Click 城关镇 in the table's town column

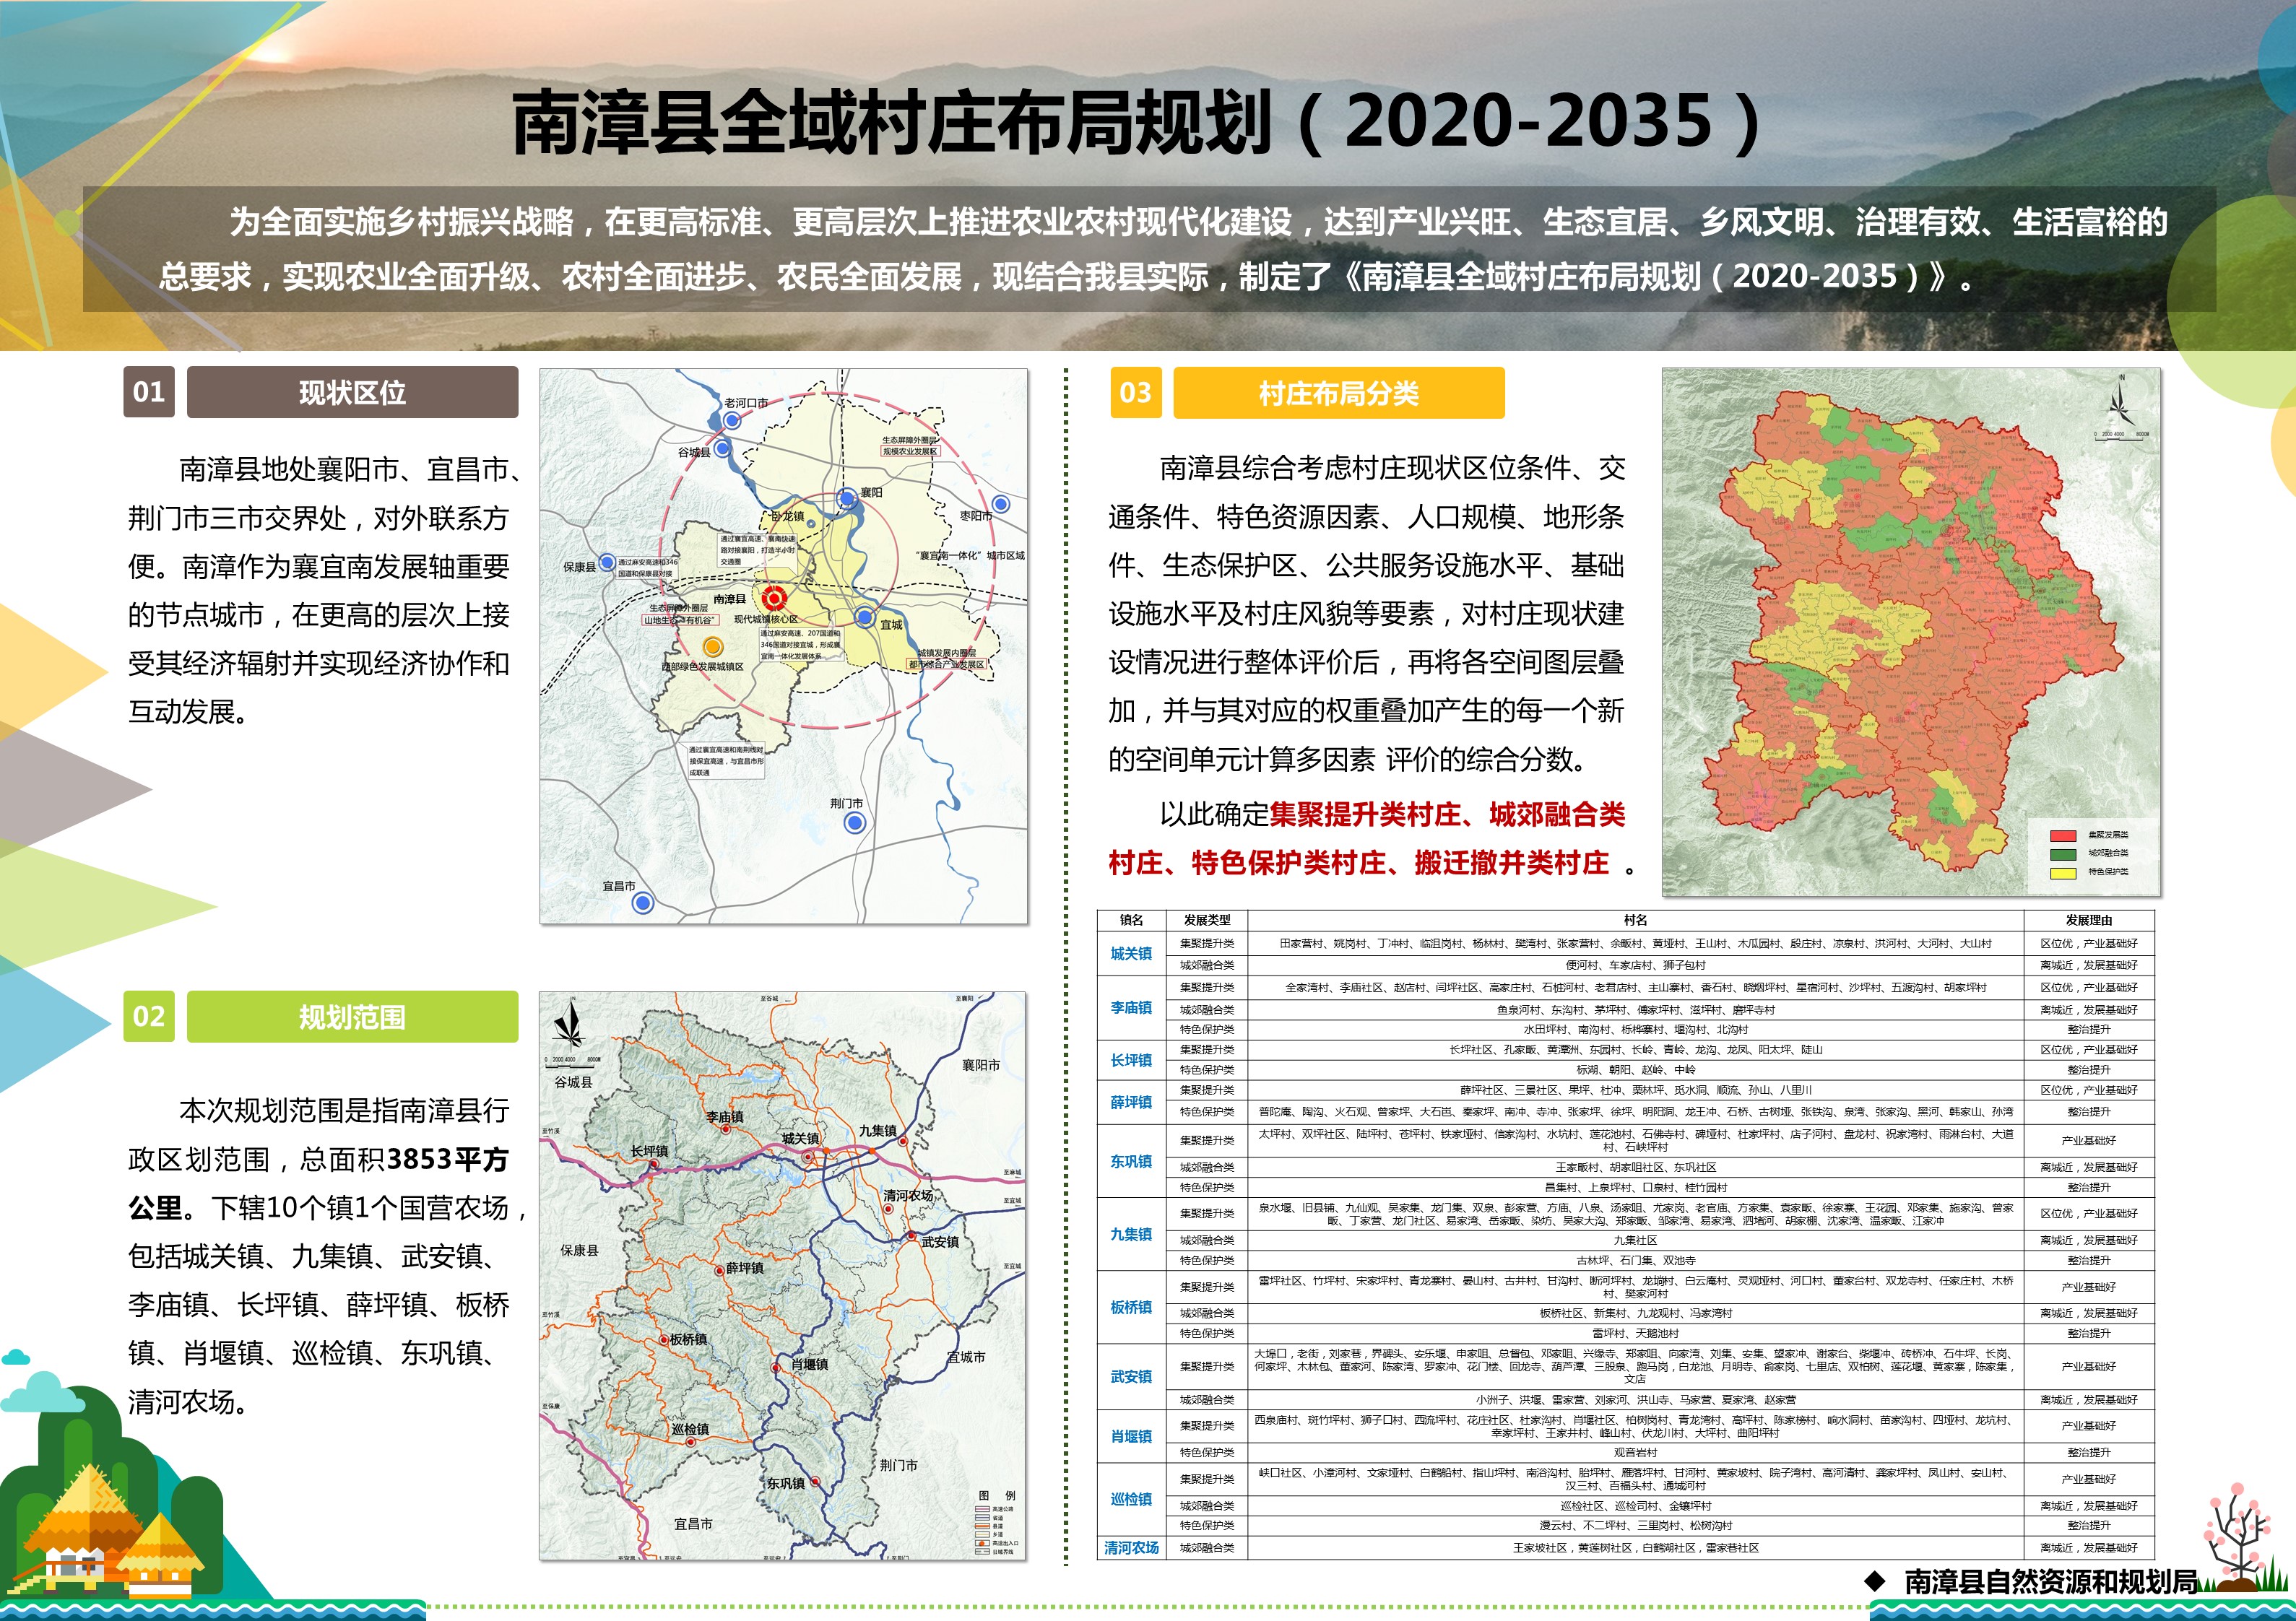pos(1131,954)
